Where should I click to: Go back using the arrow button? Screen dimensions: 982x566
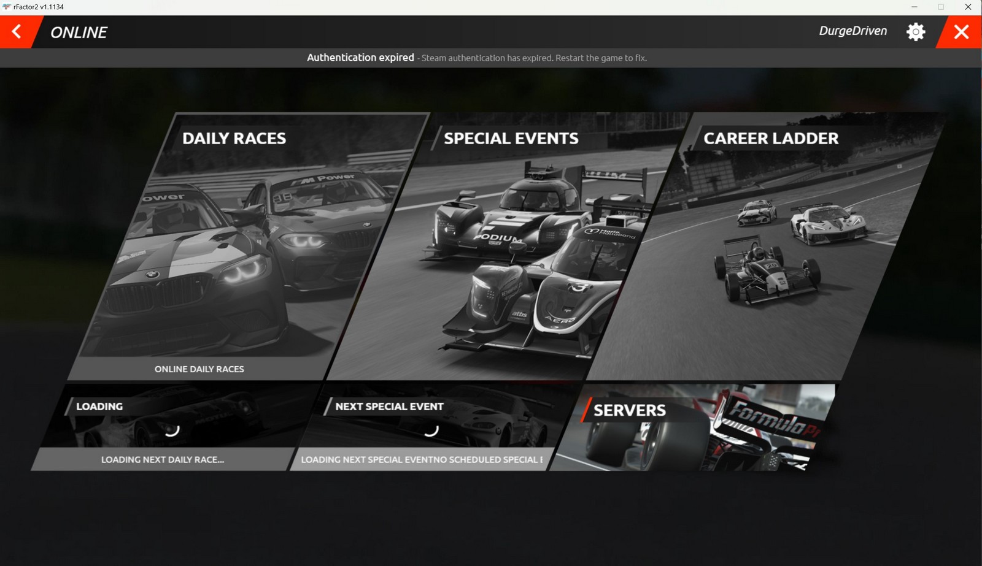[x=17, y=32]
